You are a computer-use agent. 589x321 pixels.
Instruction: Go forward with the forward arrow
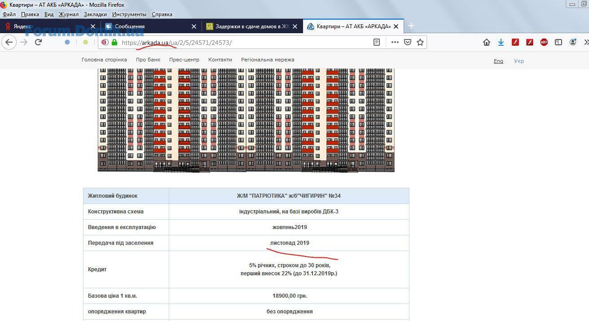pos(24,42)
